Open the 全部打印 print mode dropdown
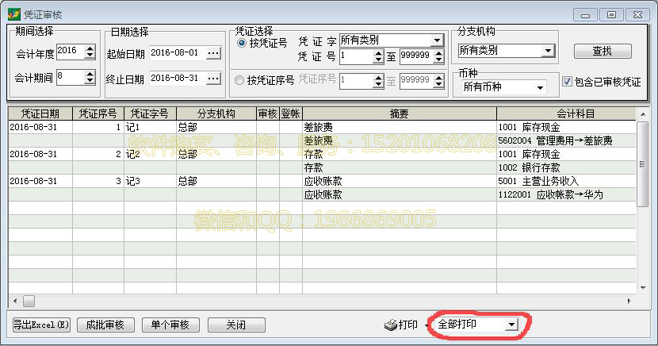Image resolution: width=658 pixels, height=346 pixels. tap(511, 325)
